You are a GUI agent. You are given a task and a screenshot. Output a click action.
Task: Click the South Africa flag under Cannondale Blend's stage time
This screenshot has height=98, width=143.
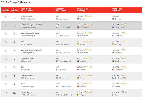pos(113,61)
